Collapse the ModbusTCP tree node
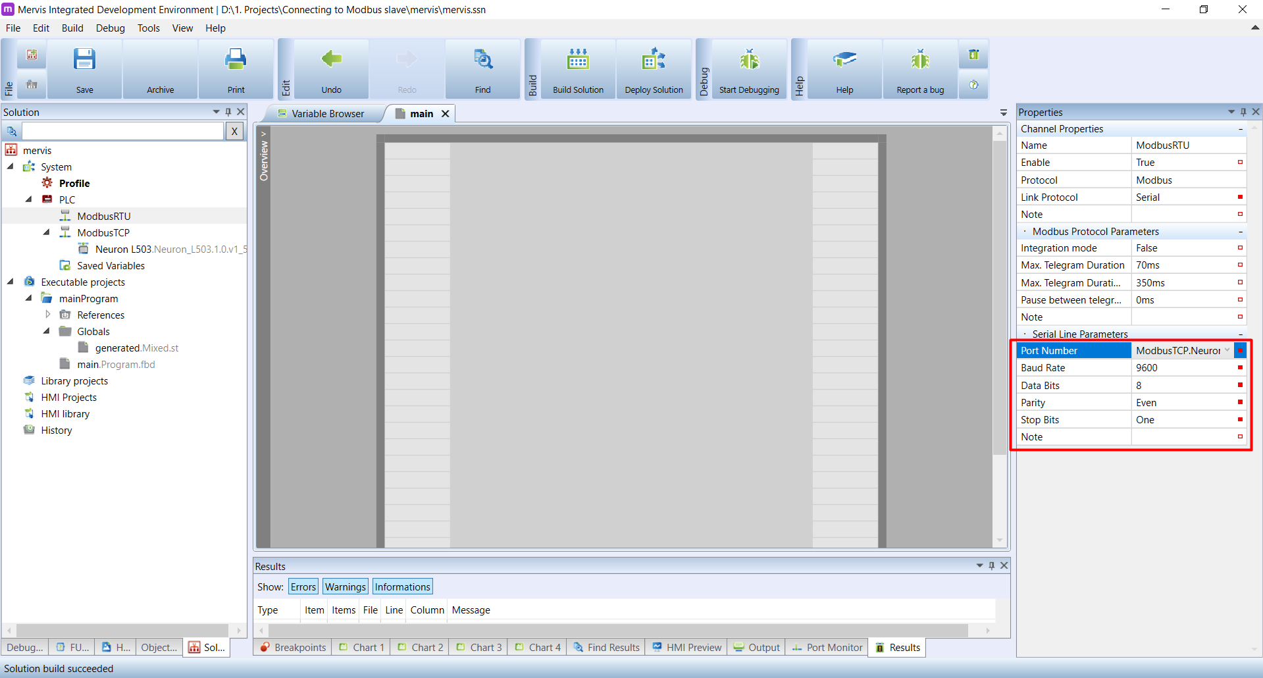This screenshot has width=1263, height=678. tap(47, 232)
